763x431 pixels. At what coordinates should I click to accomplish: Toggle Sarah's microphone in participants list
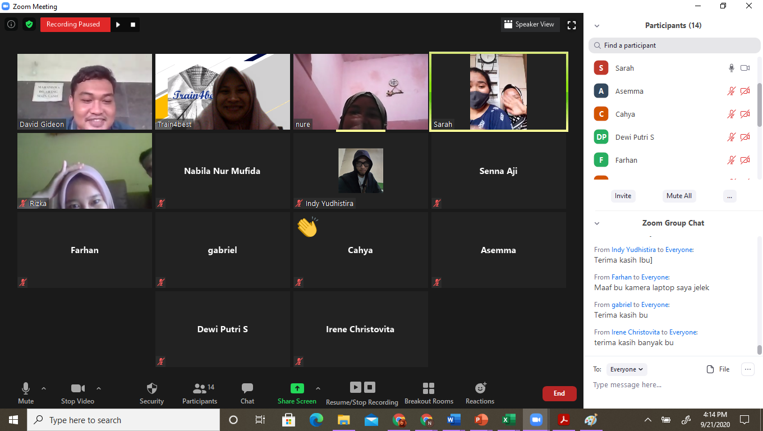[x=731, y=68]
